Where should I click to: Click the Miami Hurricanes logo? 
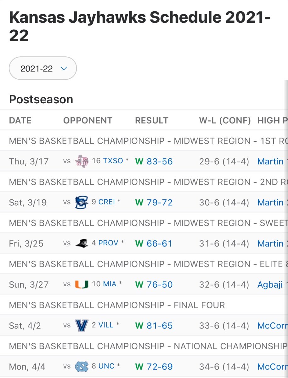tap(82, 284)
